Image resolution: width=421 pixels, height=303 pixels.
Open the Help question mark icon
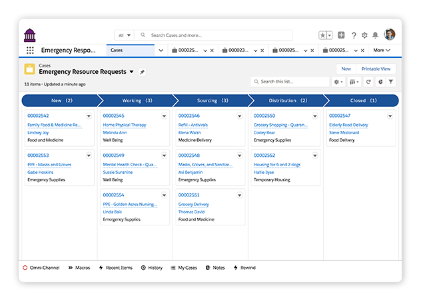354,35
